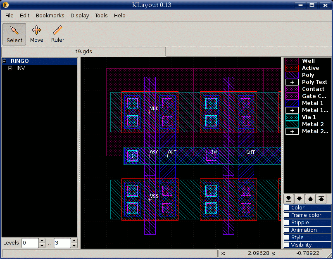Collapse the RINGO cell tree node

(x=5, y=61)
